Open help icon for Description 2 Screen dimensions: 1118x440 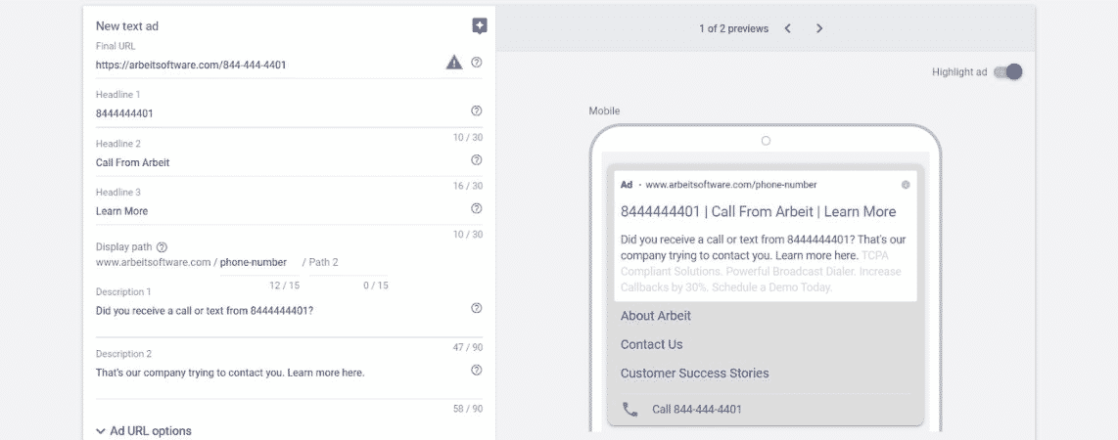pos(477,371)
